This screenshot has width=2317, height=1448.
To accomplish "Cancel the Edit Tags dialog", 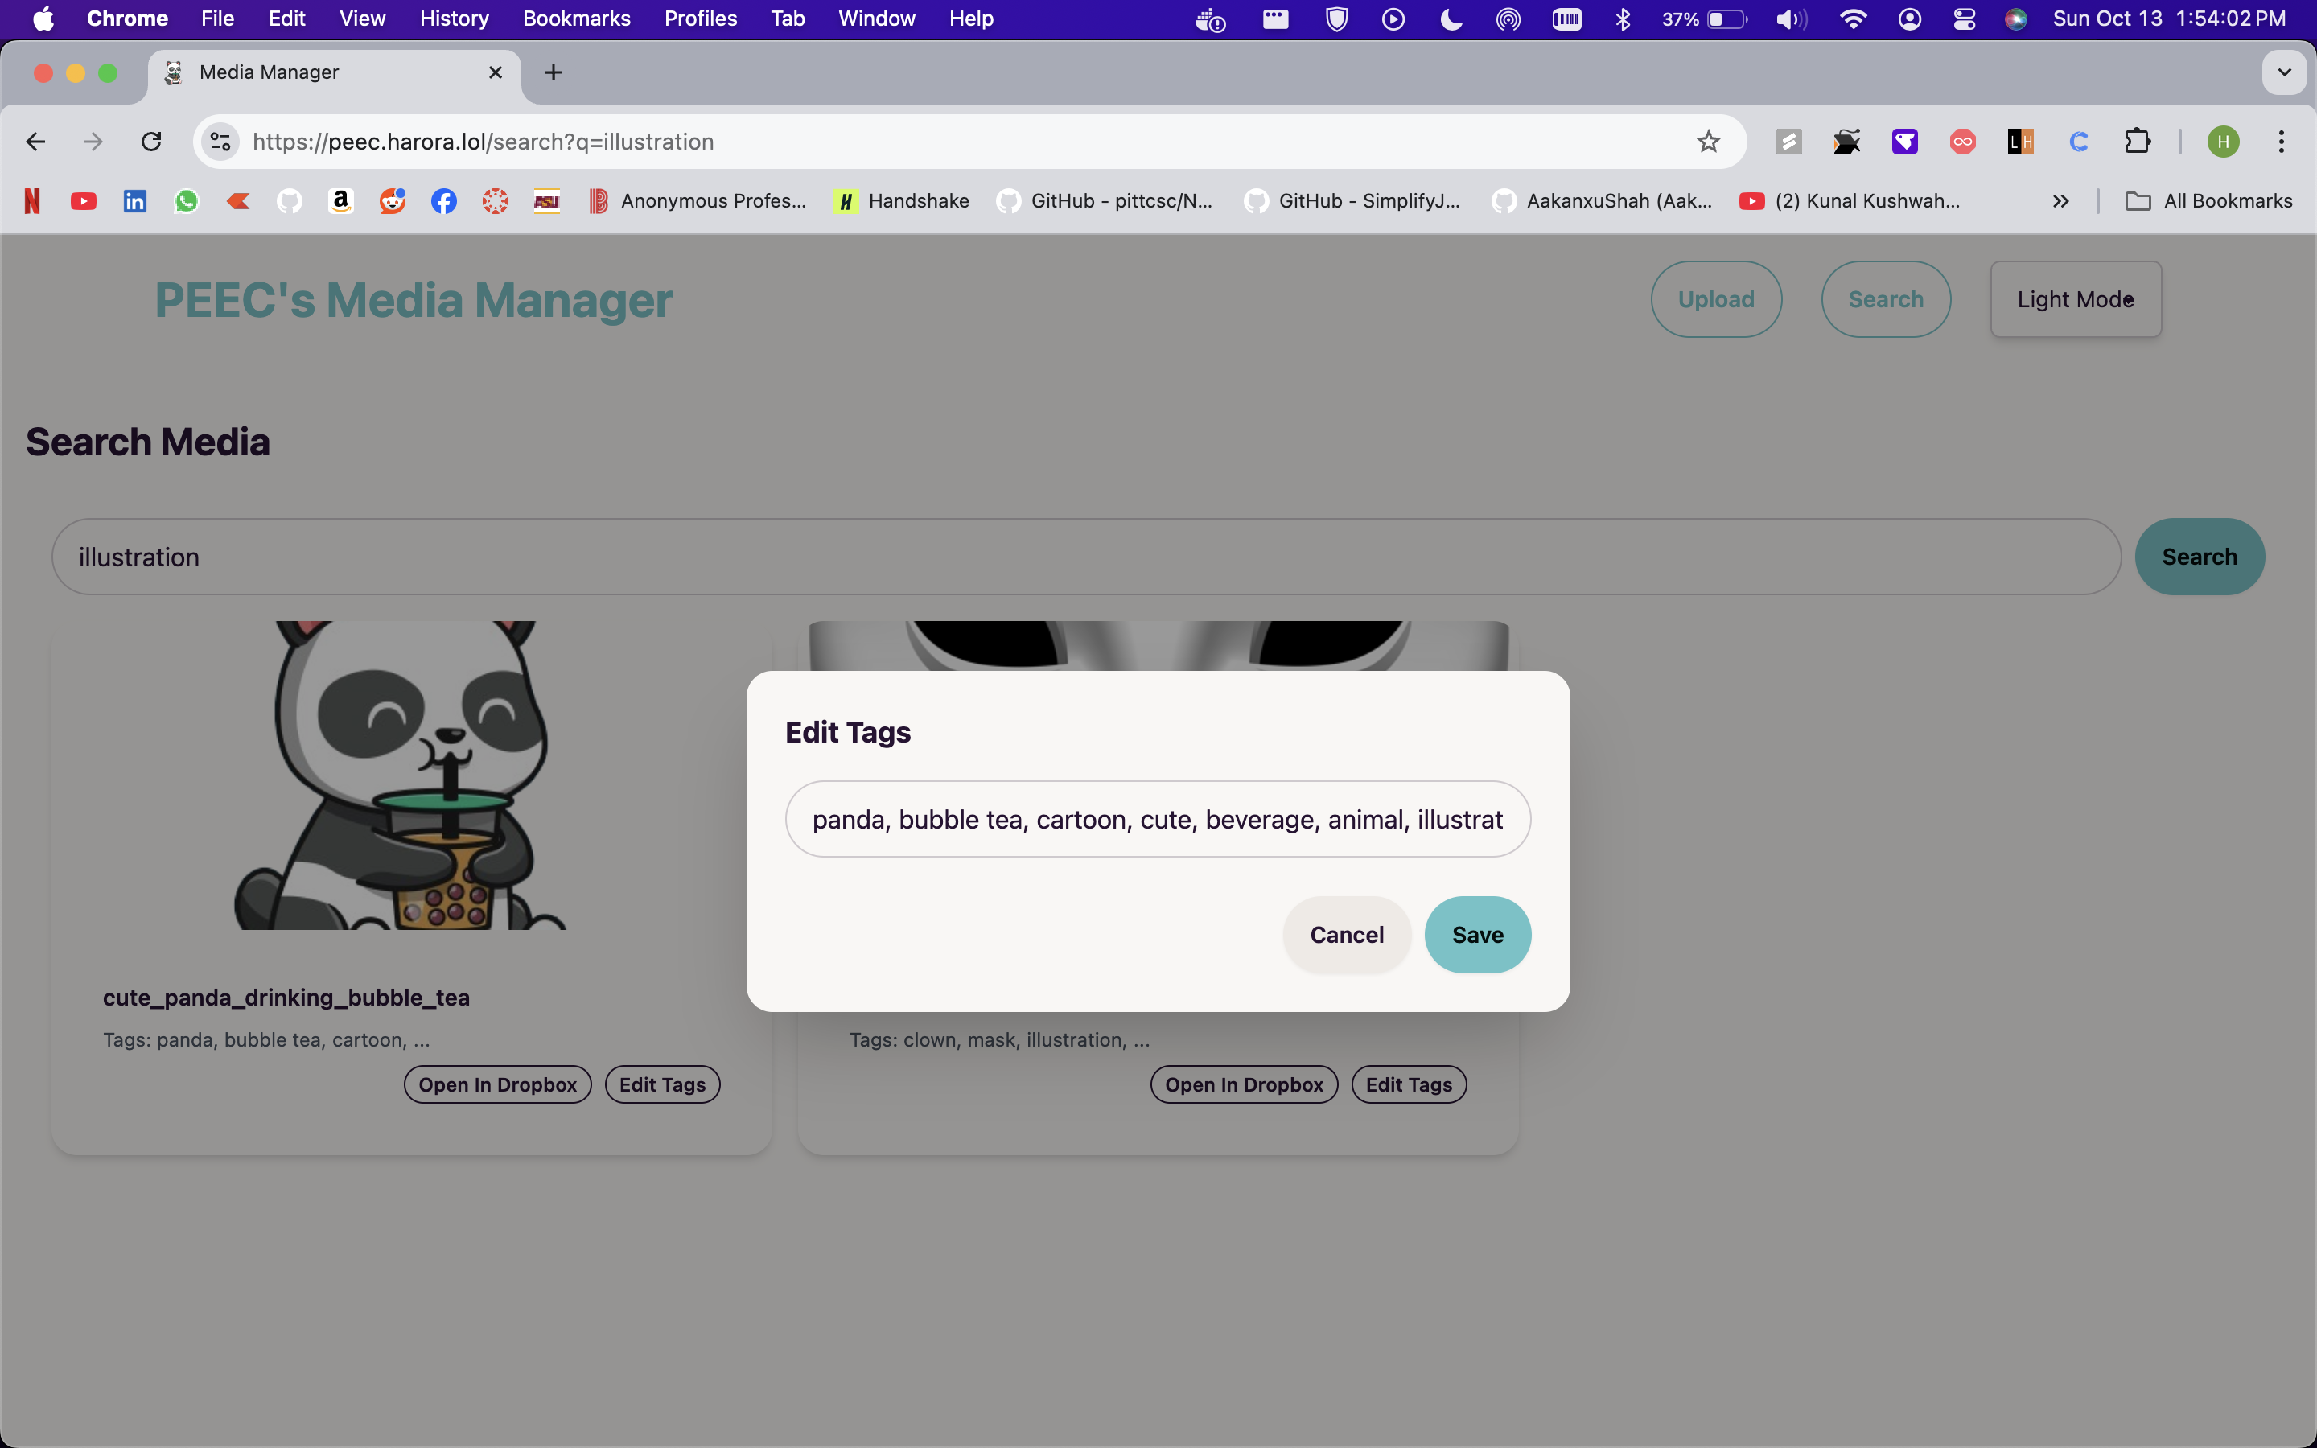I will (x=1346, y=935).
